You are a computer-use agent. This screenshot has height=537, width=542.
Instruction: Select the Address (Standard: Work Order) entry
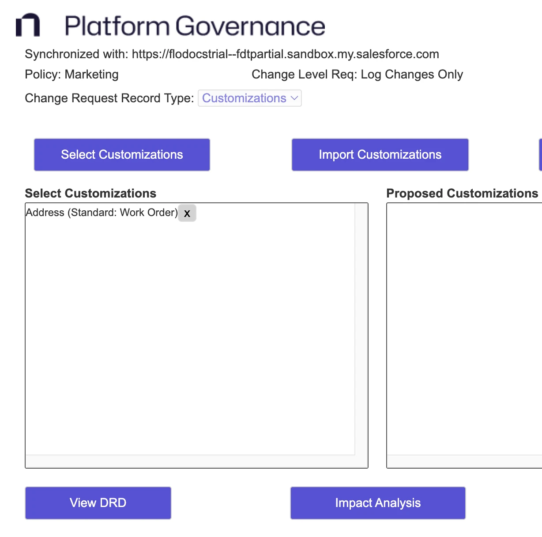click(102, 213)
